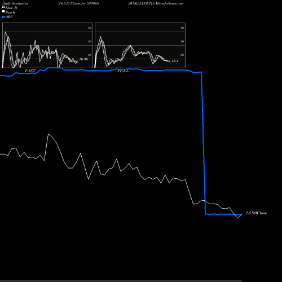Screen dimensions: 282x282
Task: Click the '(14,3,3) Charts for 539945' heading
Action: (x=78, y=3)
